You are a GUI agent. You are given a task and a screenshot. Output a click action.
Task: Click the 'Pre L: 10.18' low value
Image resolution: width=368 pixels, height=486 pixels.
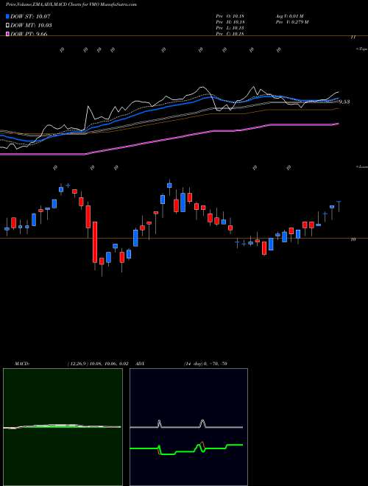point(230,28)
